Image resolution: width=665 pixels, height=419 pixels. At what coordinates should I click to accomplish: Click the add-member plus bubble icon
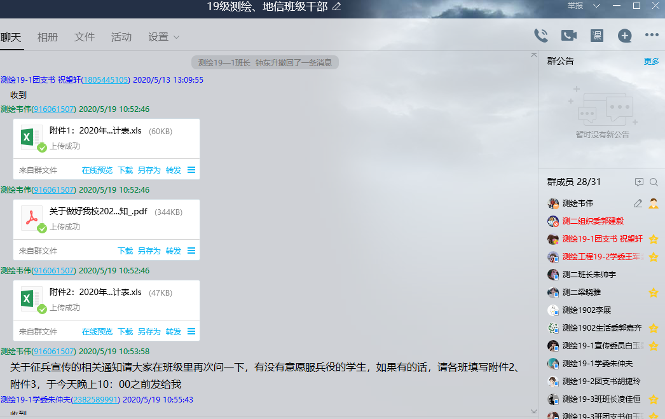coord(625,36)
